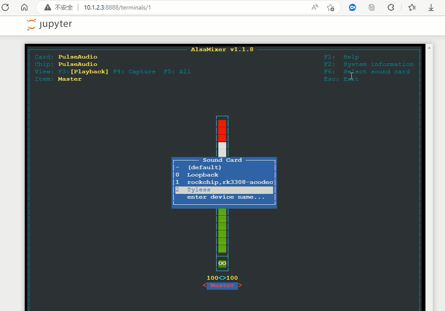445x311 pixels.
Task: Click the Master channel label
Action: pyautogui.click(x=222, y=285)
